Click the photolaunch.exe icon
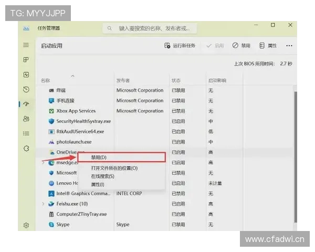Viewport: 315px width, 252px height. coord(51,142)
